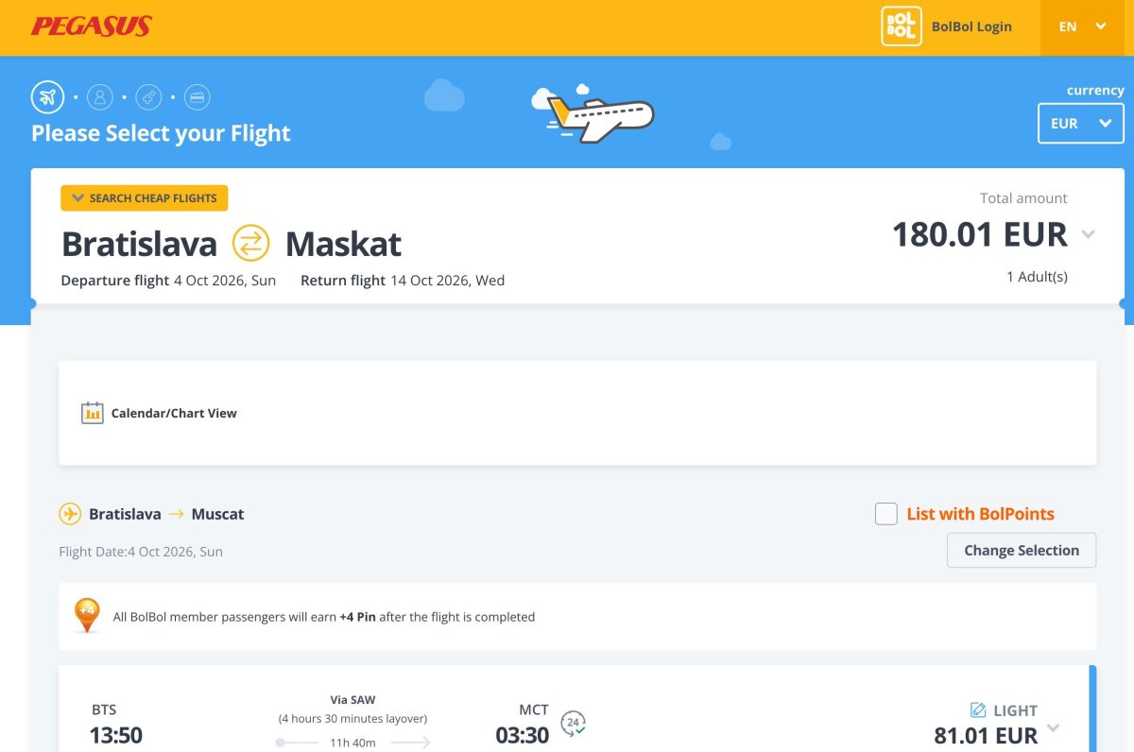Click the Change Selection button
This screenshot has width=1134, height=752.
pyautogui.click(x=1022, y=551)
